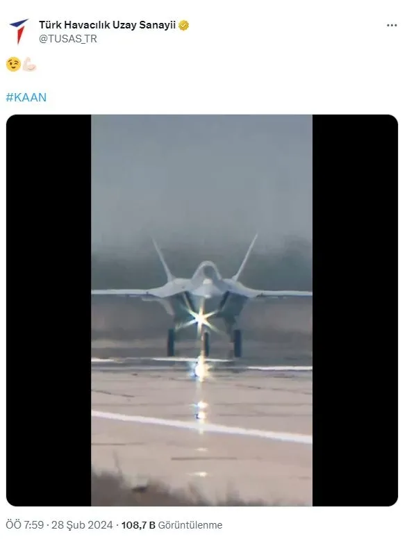Viewport: 407px width, 539px height.
Task: Play the KAAN jet video
Action: (x=202, y=310)
